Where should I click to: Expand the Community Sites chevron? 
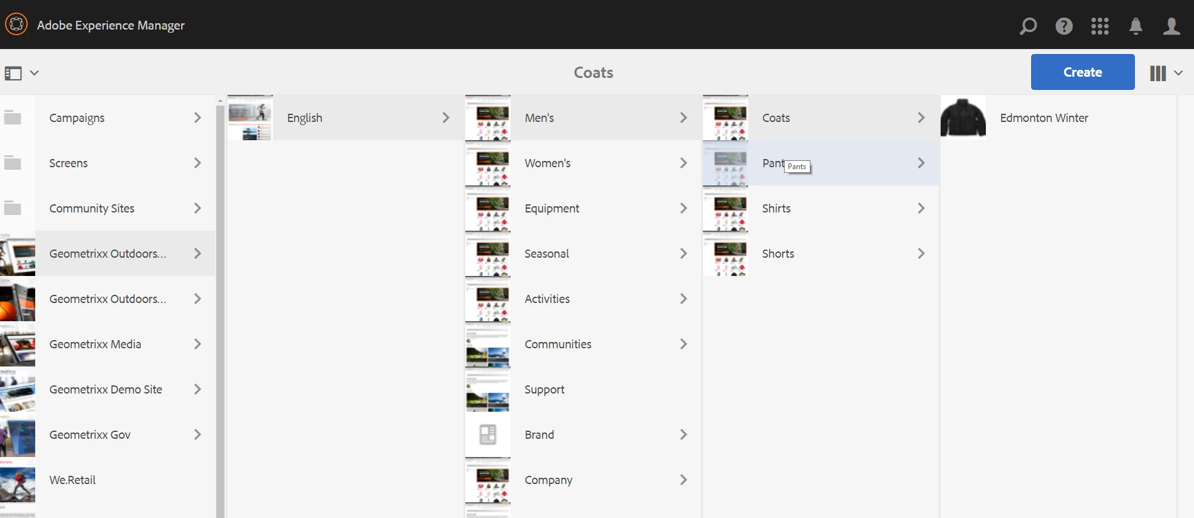tap(197, 208)
